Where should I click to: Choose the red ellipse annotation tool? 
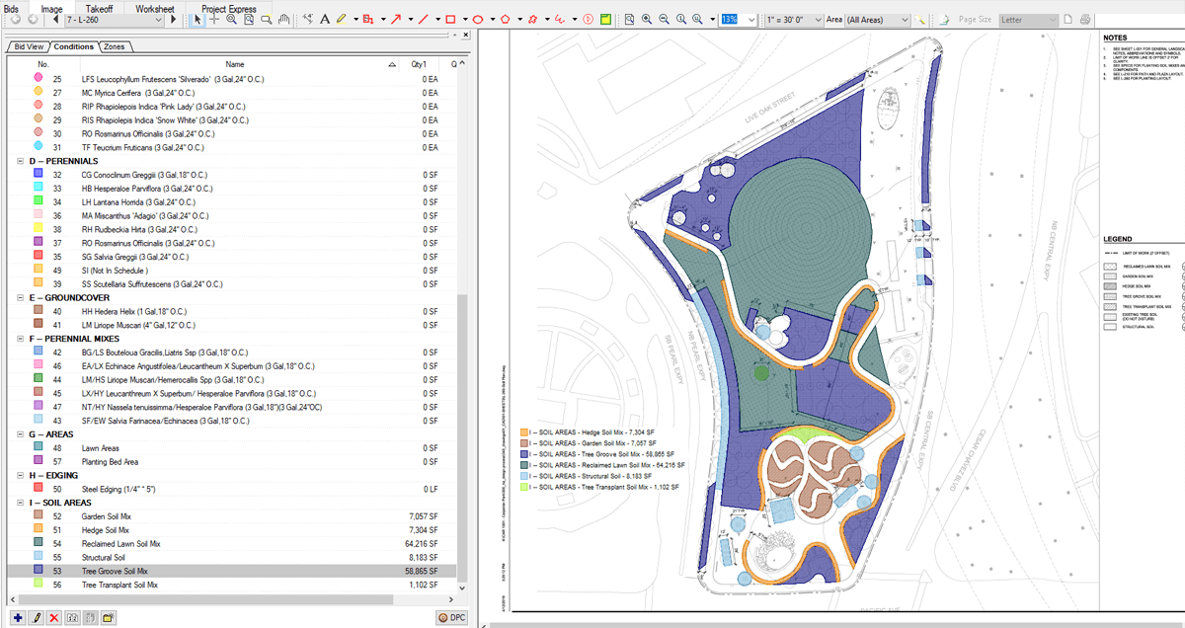coord(477,20)
